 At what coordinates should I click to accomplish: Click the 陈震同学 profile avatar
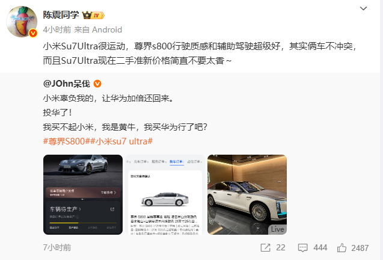pyautogui.click(x=22, y=22)
